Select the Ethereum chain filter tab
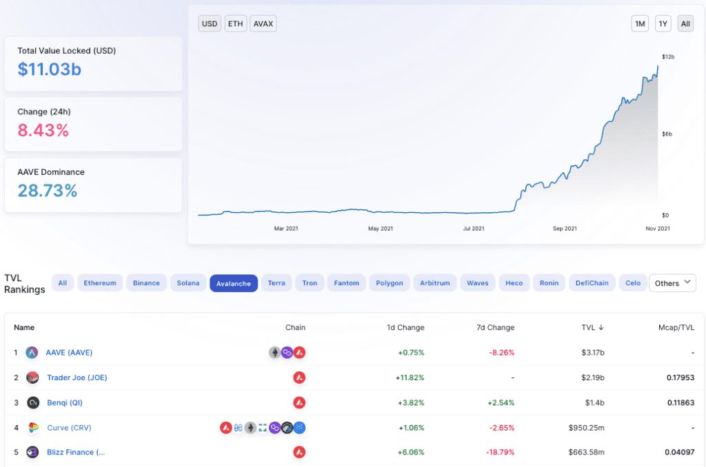Image resolution: width=706 pixels, height=467 pixels. [x=101, y=283]
